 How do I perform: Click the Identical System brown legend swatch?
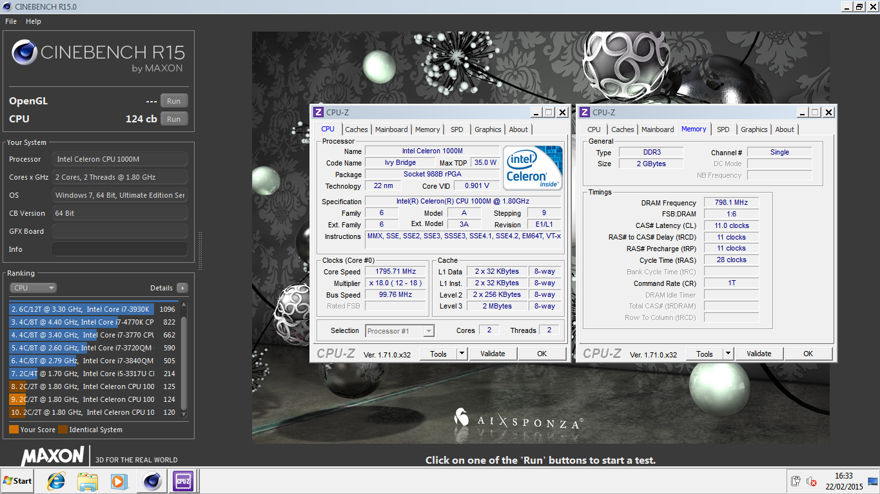pos(63,430)
